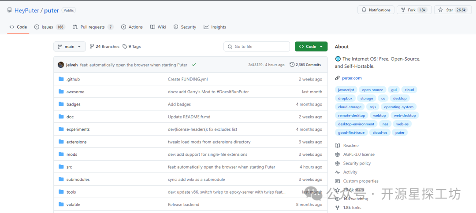The width and height of the screenshot is (476, 213).
Task: Open 'Update README.fr.md' commit message
Action: (189, 117)
